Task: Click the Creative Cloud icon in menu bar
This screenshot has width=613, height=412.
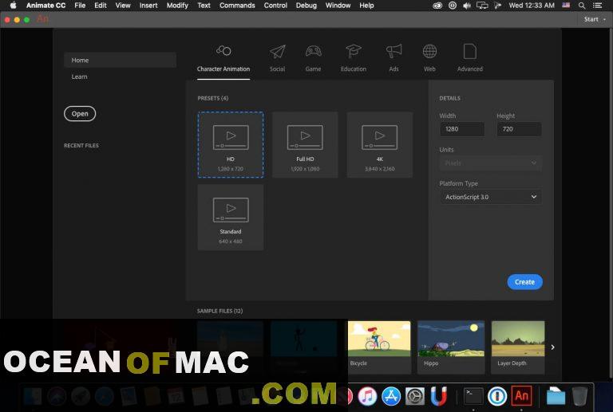Action: [437, 6]
